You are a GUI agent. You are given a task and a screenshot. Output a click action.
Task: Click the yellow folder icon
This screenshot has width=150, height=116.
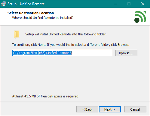tap(17, 34)
